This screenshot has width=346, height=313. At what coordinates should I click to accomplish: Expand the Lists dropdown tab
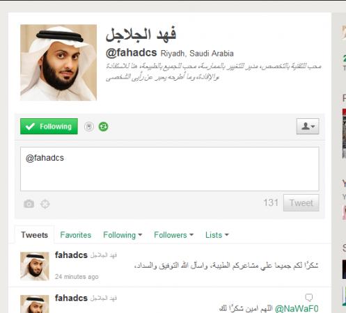tap(217, 235)
